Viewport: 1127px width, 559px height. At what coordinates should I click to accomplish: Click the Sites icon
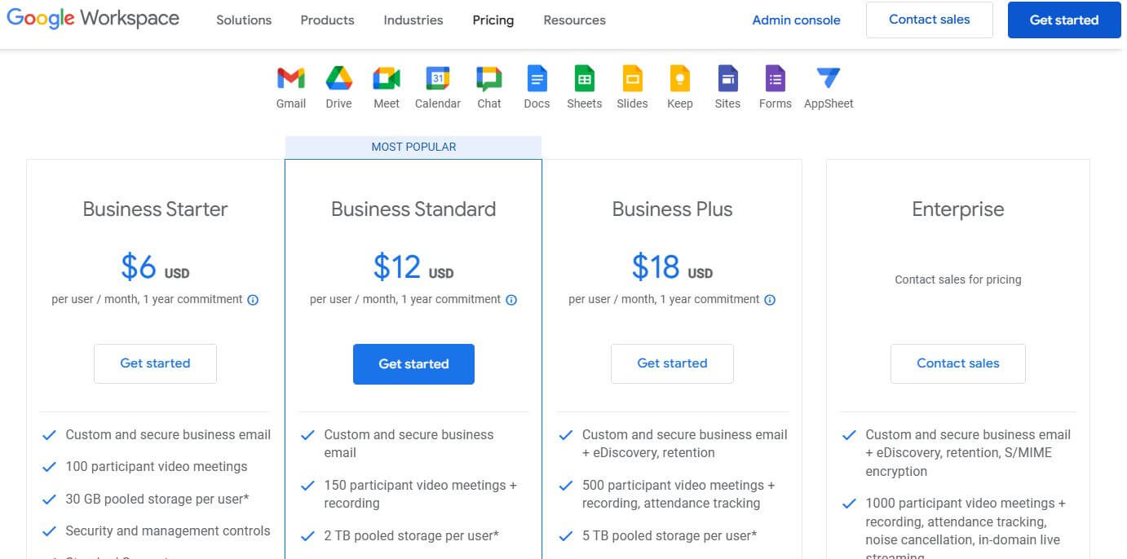(x=727, y=79)
